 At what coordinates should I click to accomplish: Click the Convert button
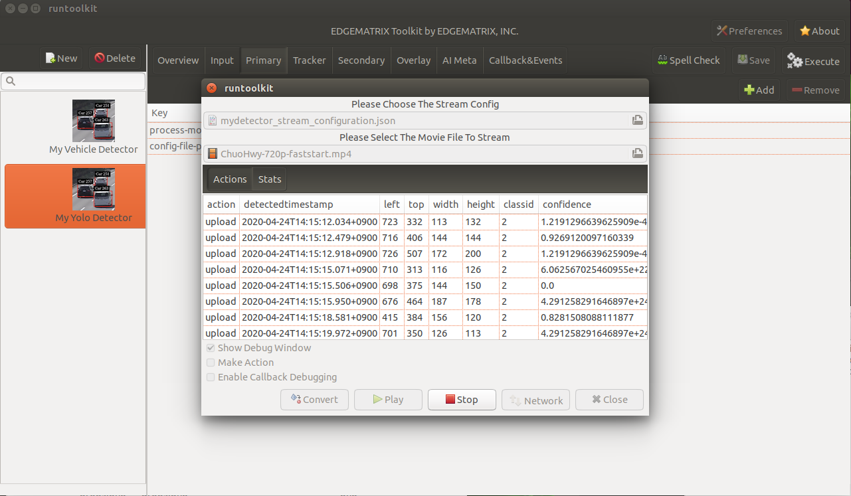pos(315,400)
